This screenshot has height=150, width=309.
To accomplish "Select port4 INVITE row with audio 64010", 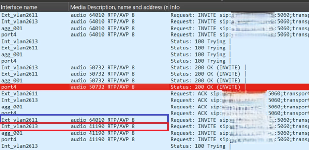I will (x=154, y=35).
